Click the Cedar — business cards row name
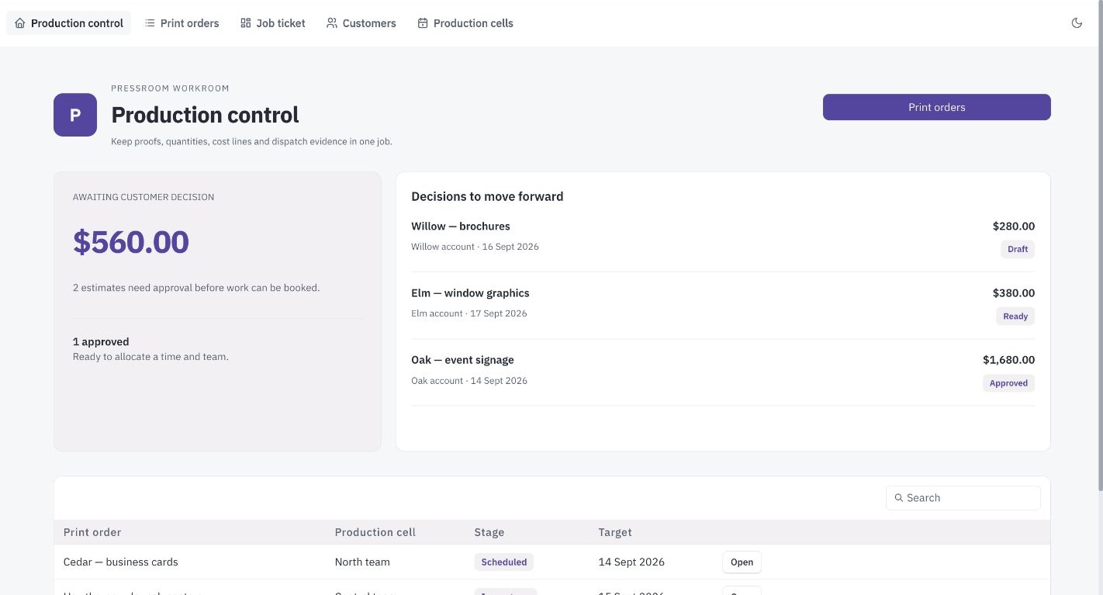Image resolution: width=1103 pixels, height=595 pixels. coord(121,562)
